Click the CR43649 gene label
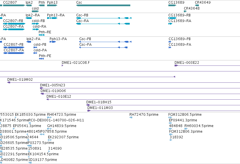 (x=203, y=3)
